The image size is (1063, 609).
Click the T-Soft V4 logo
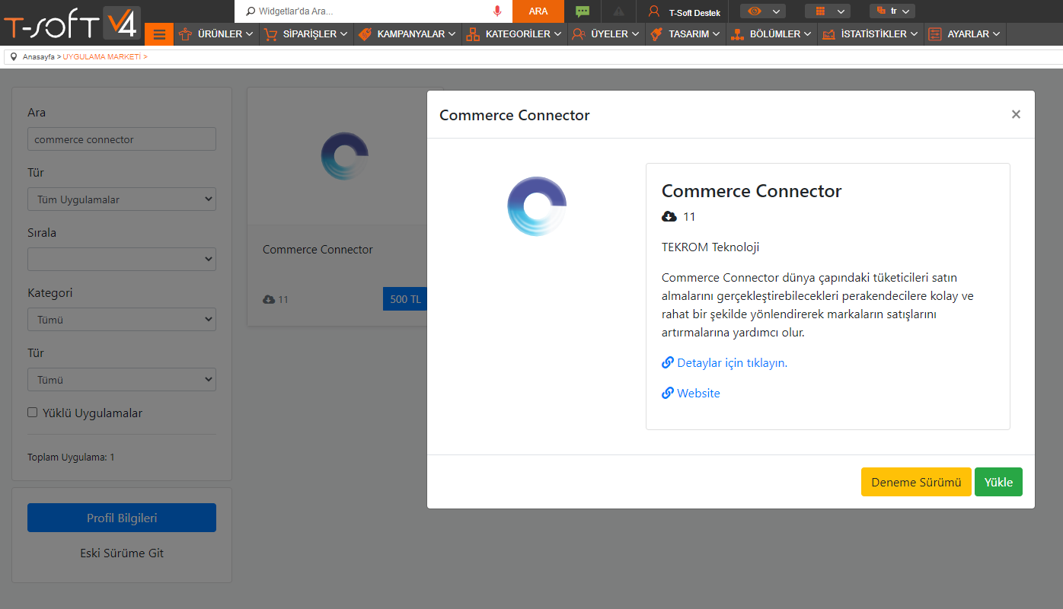coord(72,24)
